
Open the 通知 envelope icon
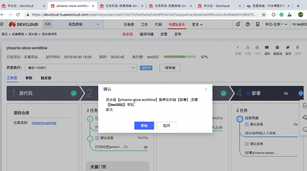pyautogui.click(x=267, y=47)
